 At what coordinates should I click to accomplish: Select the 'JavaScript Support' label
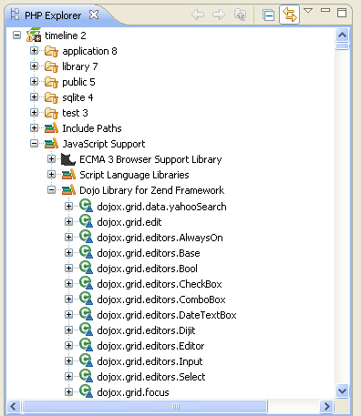coord(104,144)
